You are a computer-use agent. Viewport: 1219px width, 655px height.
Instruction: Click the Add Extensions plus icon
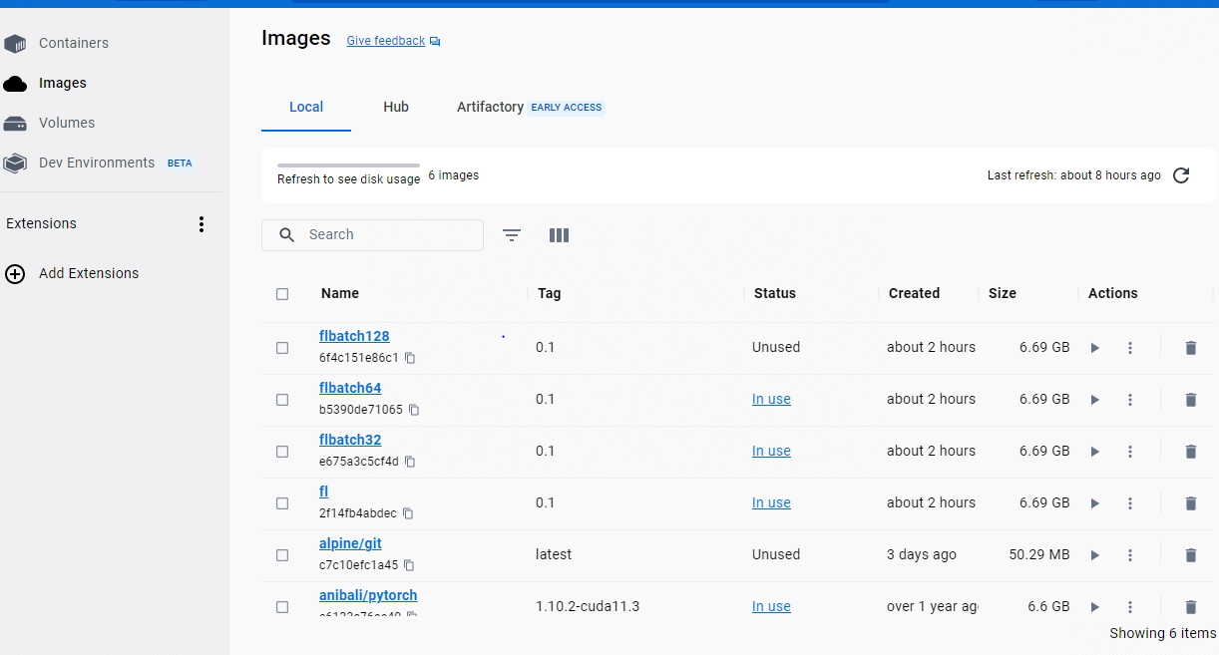pos(15,274)
